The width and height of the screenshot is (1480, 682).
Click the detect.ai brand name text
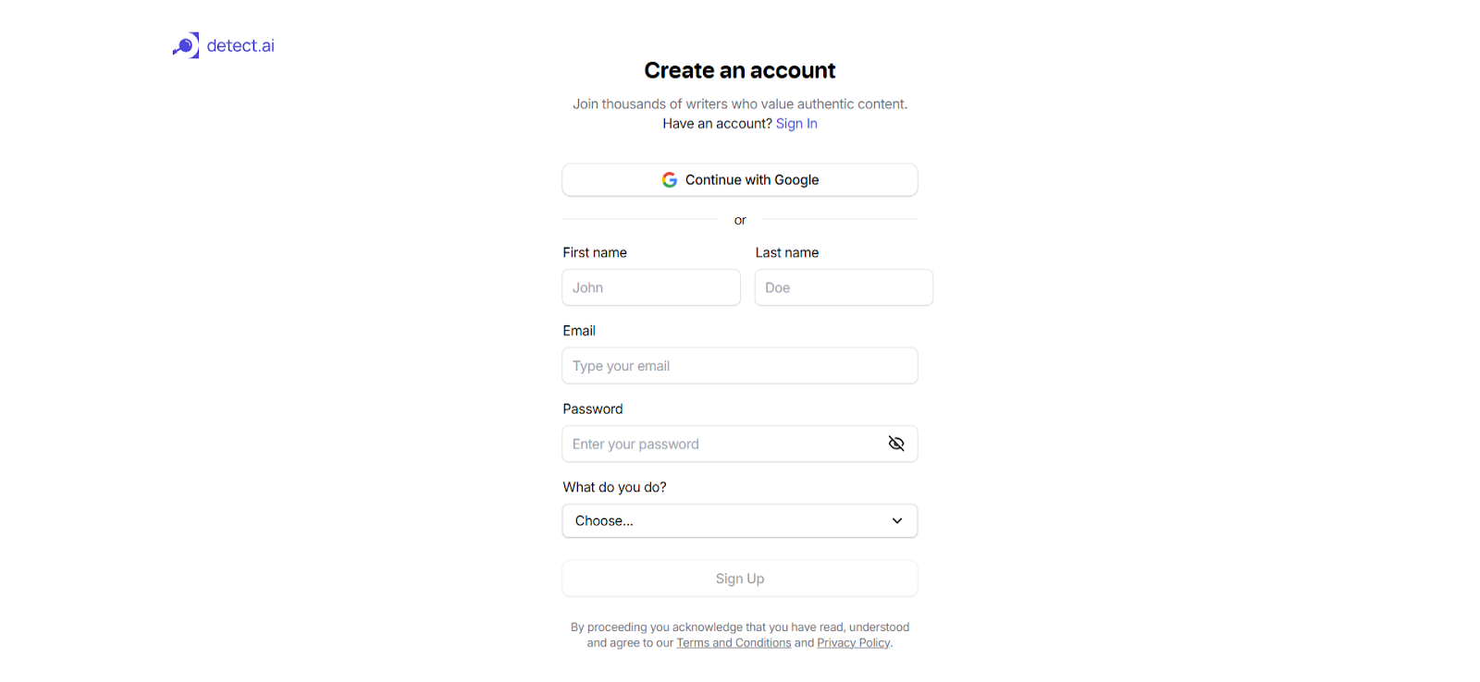coord(240,45)
